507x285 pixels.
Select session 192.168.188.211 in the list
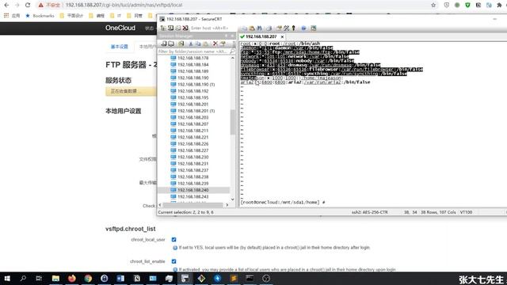point(193,131)
